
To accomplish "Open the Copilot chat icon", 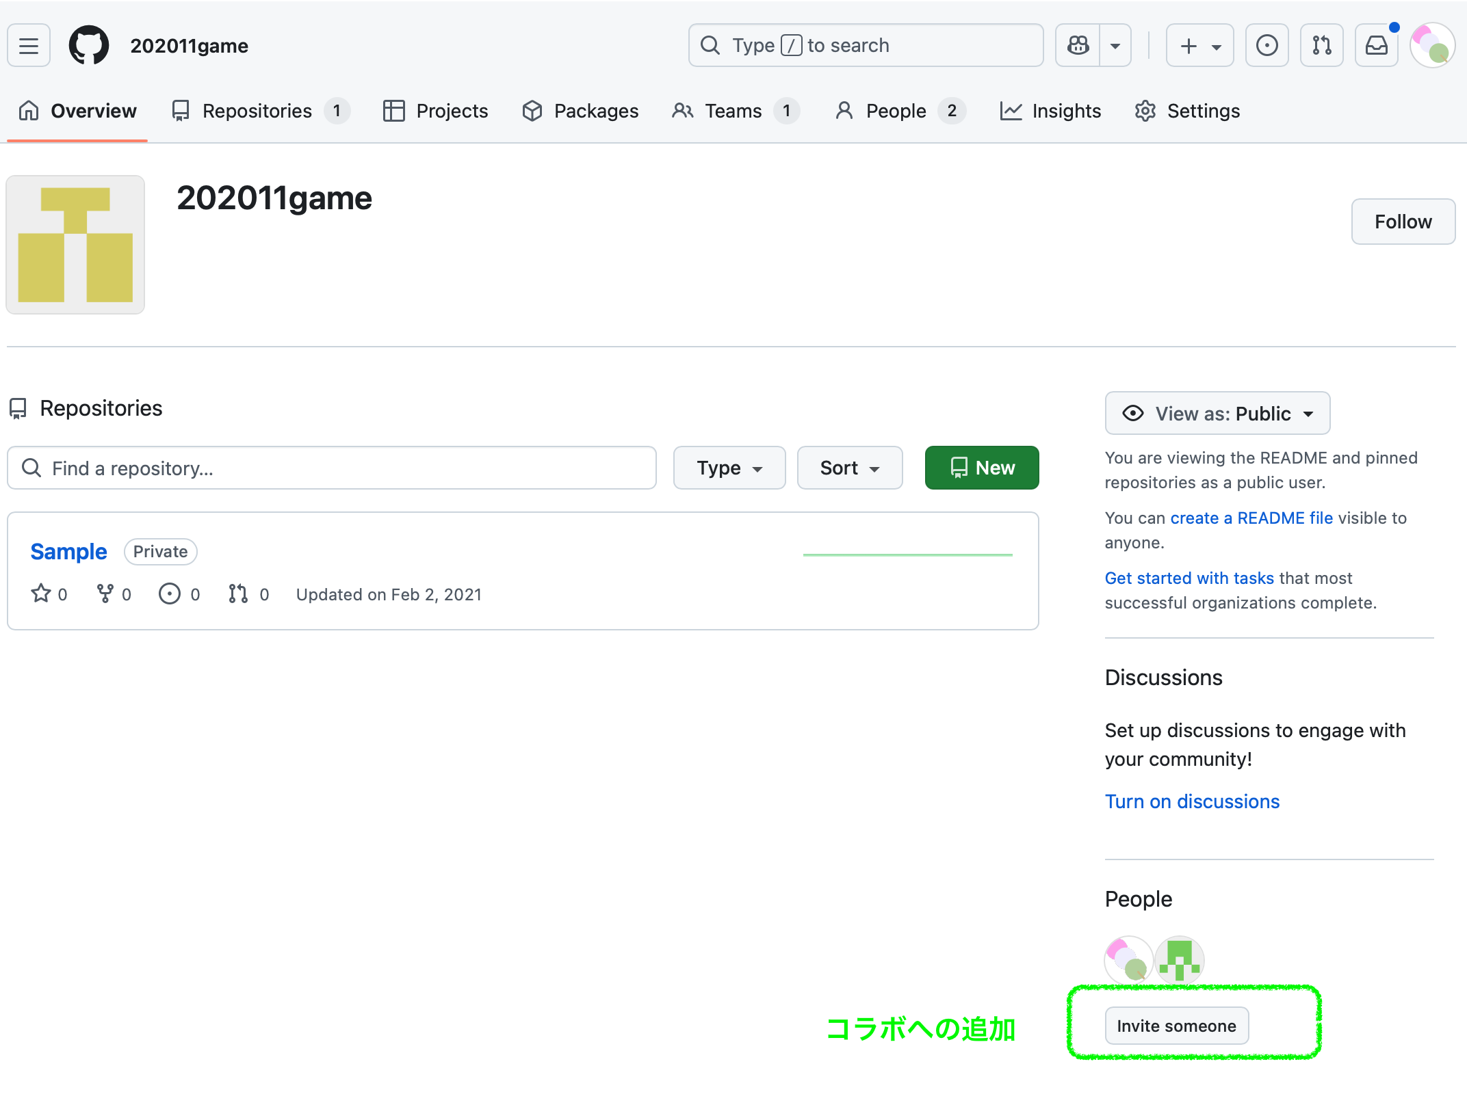I will click(1078, 46).
